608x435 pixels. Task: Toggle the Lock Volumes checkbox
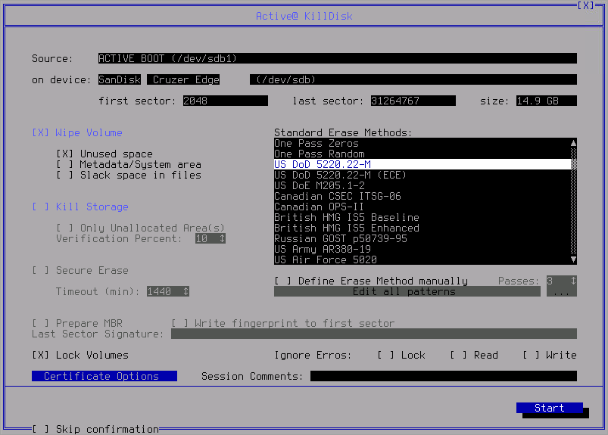click(40, 355)
